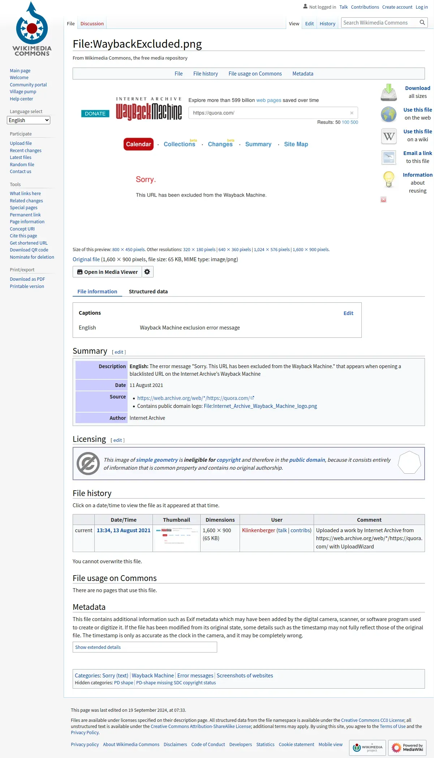Open the Media Viewer settings gear
The image size is (434, 758).
tap(147, 272)
